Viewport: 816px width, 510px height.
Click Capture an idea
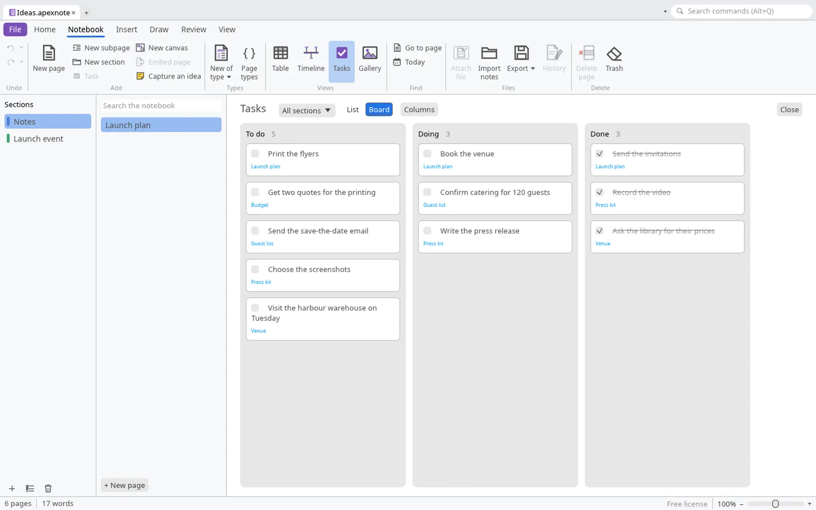tap(168, 76)
